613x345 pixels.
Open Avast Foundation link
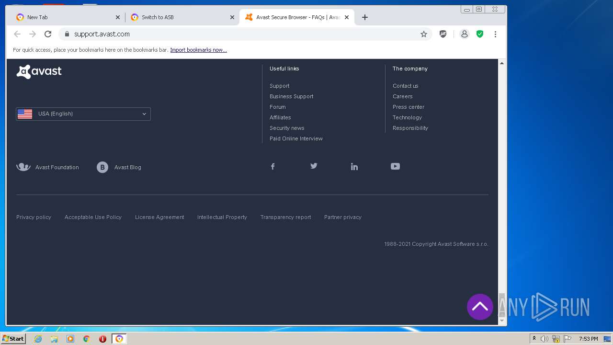[47, 167]
